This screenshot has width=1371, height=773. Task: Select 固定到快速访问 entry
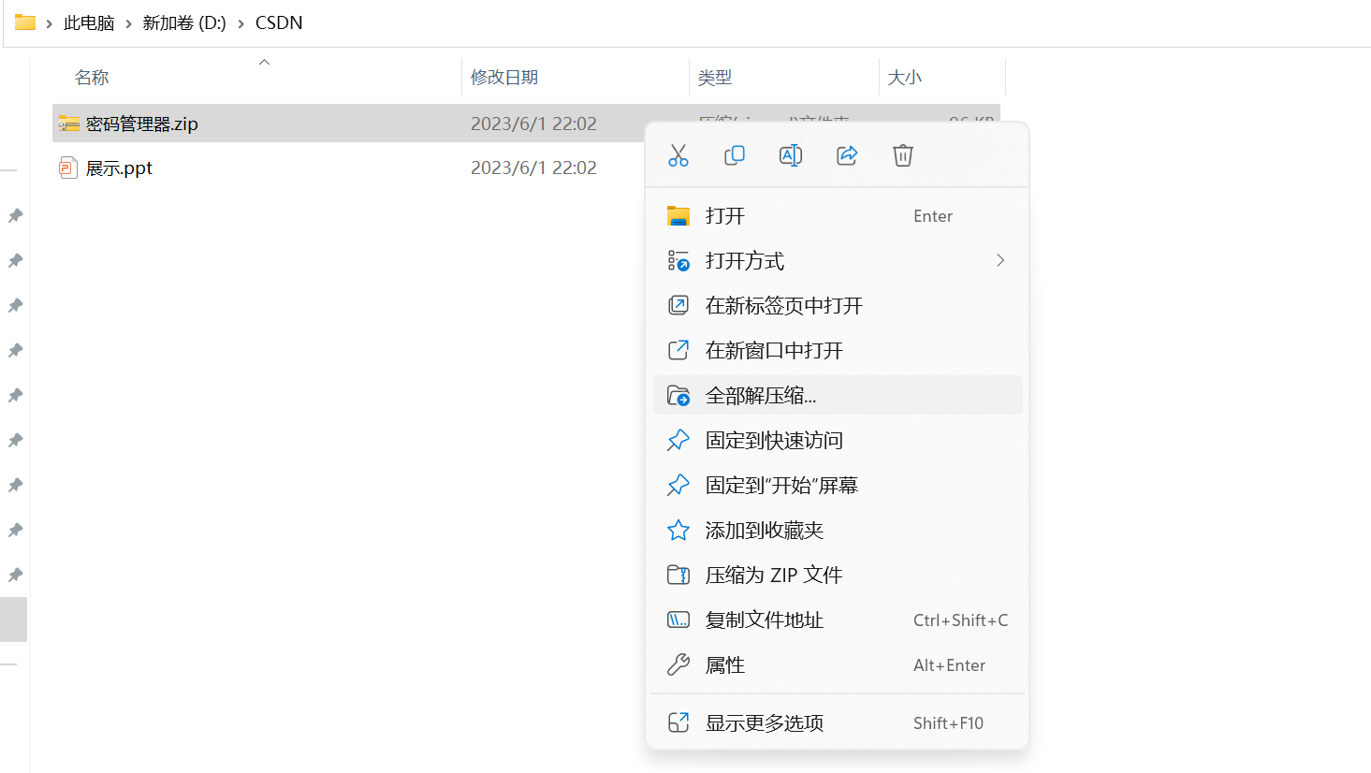(x=838, y=440)
